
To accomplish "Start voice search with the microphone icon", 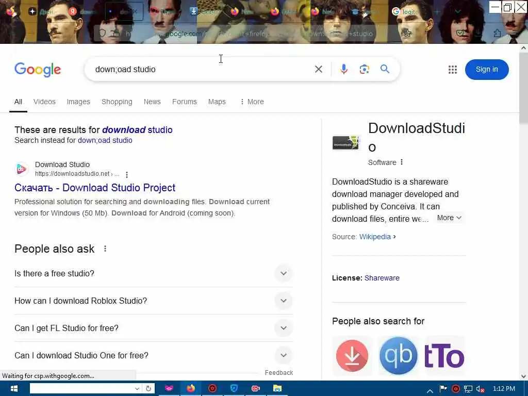I will [343, 70].
